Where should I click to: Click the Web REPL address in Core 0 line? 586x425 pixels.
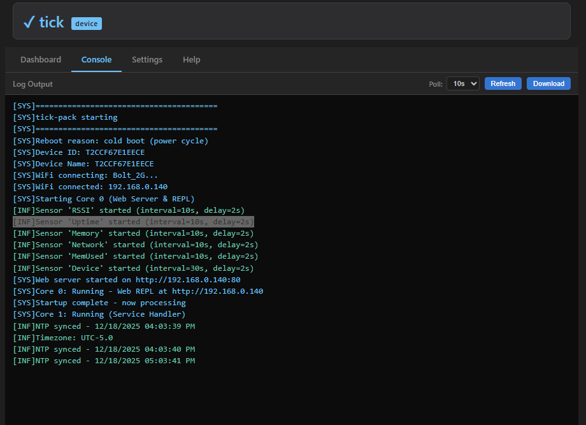click(x=217, y=291)
